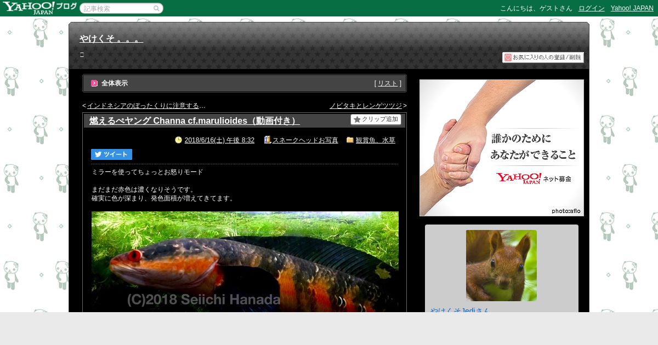
Task: Click お気に入りの人の登録/削除 button
Action: pos(543,57)
